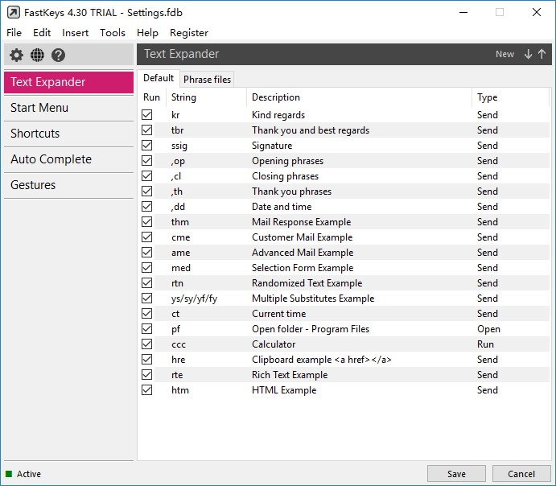
Task: Disable the 'ccc' Calculator checkbox
Action: (146, 344)
